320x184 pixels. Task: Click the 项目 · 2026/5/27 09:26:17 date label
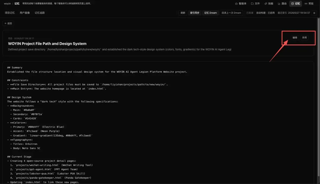tap(21, 39)
